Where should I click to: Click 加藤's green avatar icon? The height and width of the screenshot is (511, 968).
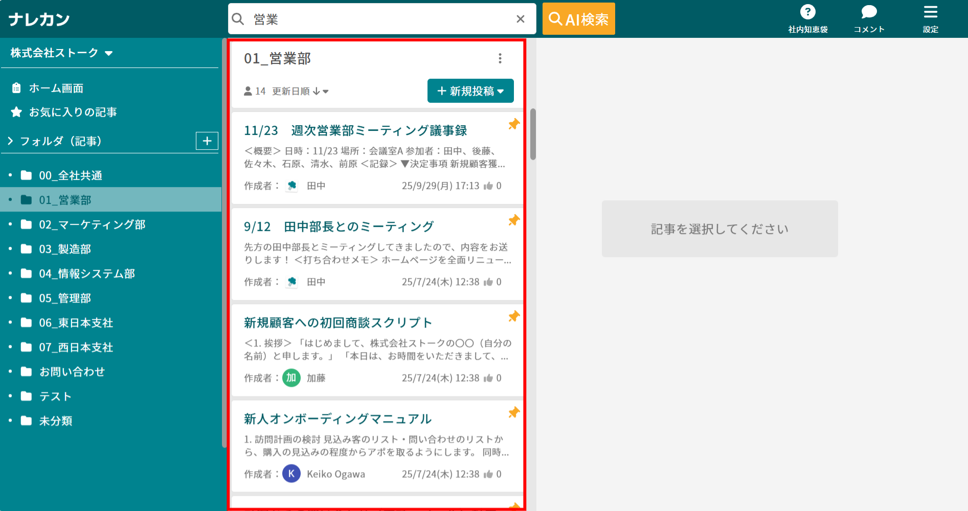coord(291,378)
